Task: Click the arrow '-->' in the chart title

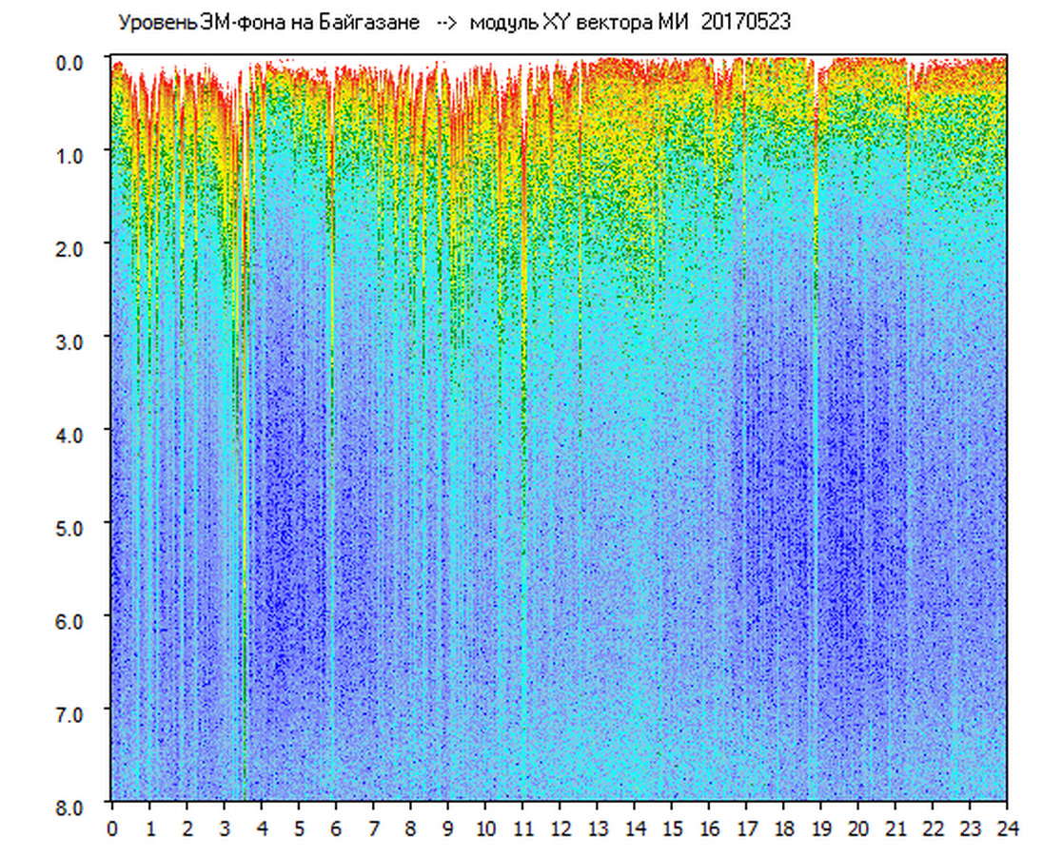Action: (445, 23)
